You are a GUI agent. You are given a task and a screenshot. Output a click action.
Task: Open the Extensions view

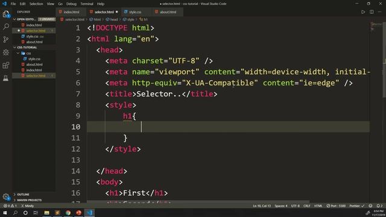pyautogui.click(x=6, y=65)
